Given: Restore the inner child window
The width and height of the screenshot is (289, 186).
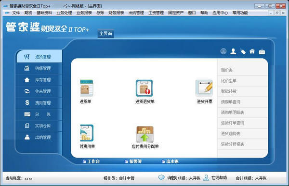Looking at the screenshot, I should click(277, 13).
